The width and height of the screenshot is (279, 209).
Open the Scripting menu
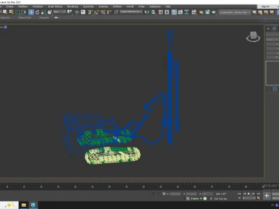pyautogui.click(x=103, y=6)
